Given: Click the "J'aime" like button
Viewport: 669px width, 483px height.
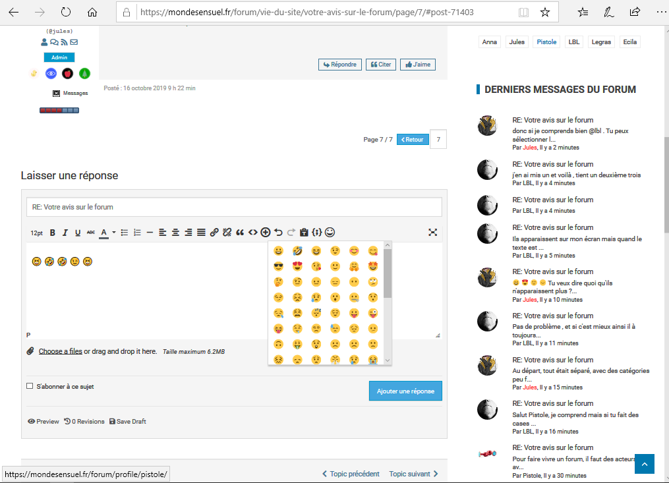Looking at the screenshot, I should pos(417,65).
